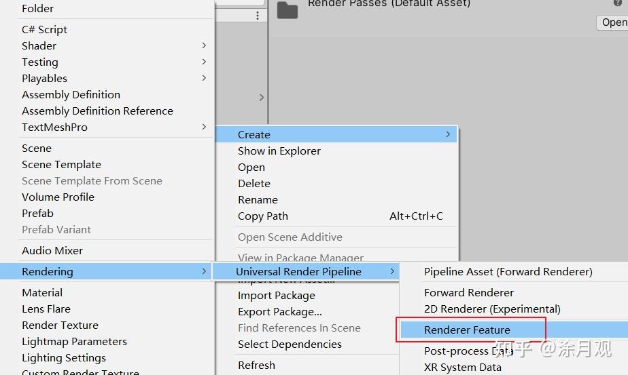This screenshot has width=628, height=375.
Task: Expand the TextMeshPro submenu arrow
Action: click(x=204, y=127)
